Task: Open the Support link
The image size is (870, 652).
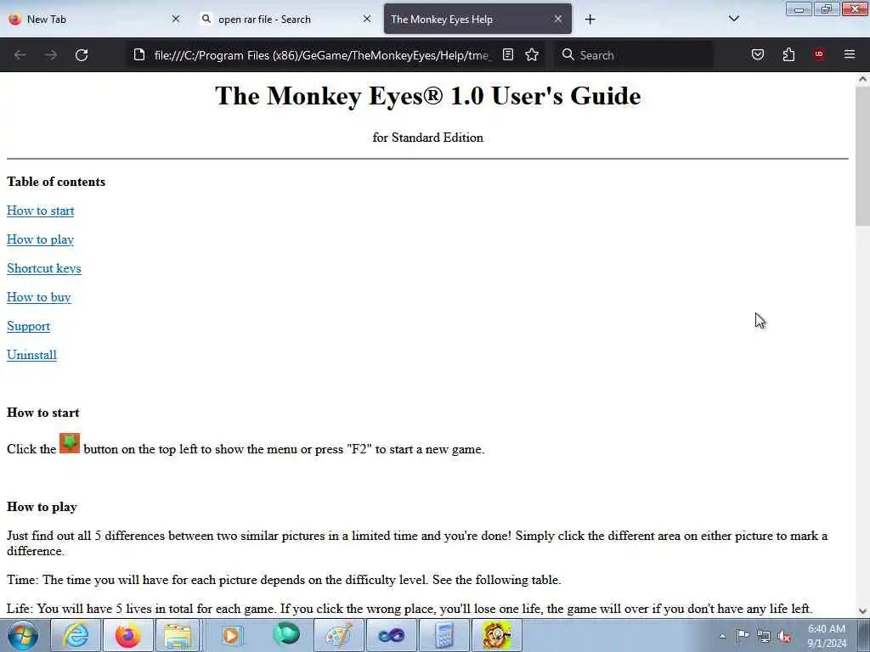Action: pos(28,326)
